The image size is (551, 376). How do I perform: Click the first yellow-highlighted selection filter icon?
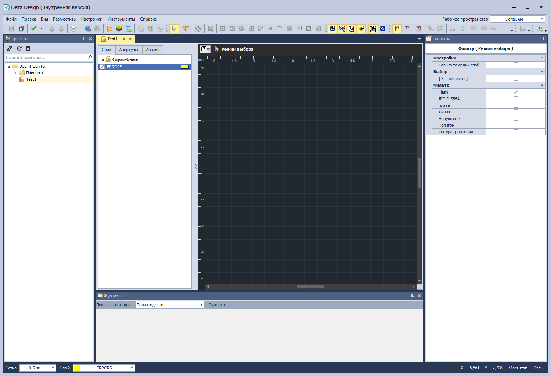(x=332, y=29)
